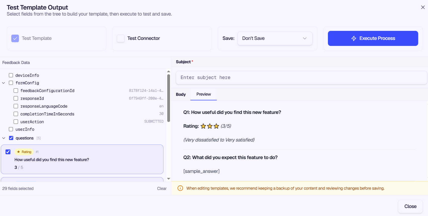Click scroll up arrow in the Feedback Data tree
Image resolution: width=428 pixels, height=216 pixels.
[168, 71]
